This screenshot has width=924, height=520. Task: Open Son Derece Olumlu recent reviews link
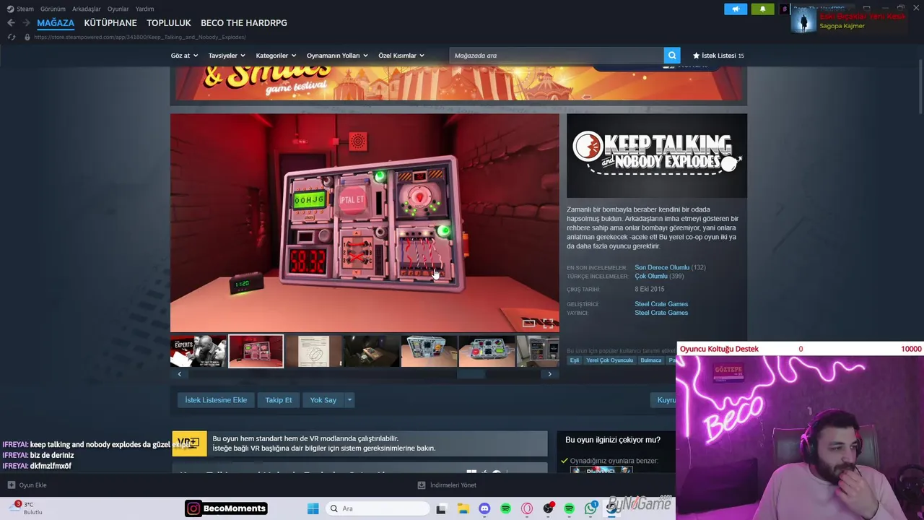[662, 267]
